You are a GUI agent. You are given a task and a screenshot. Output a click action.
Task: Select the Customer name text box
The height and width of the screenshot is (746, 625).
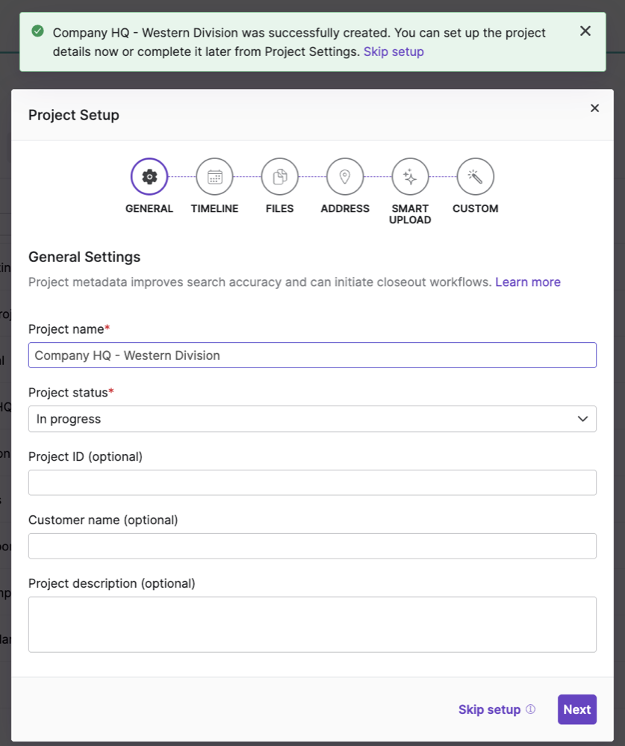point(312,546)
